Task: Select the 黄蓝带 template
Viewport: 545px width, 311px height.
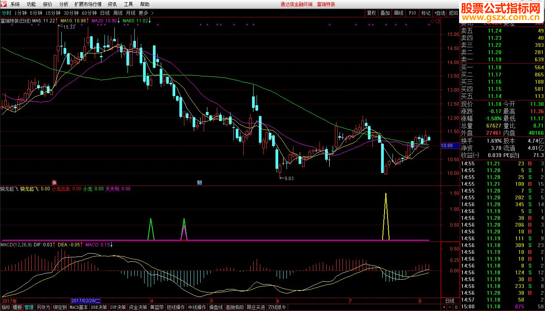Action: coord(157,308)
